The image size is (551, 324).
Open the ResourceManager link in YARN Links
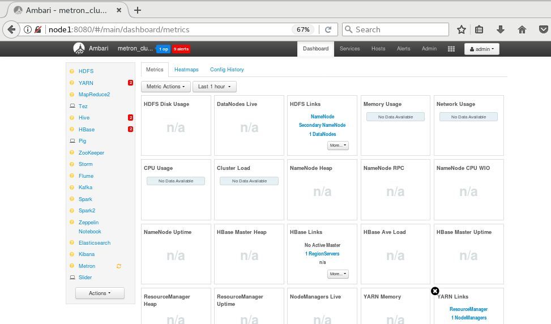tap(468, 309)
